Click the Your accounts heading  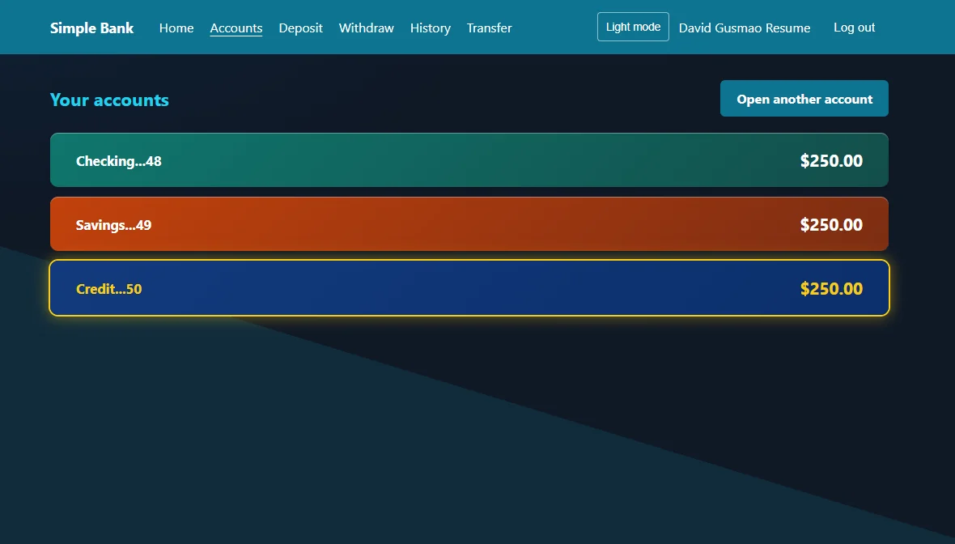point(109,100)
